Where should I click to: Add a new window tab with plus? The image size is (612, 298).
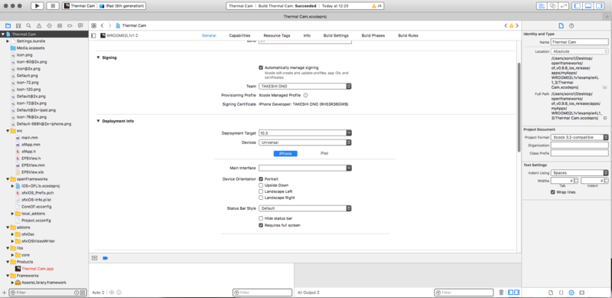coord(607,17)
